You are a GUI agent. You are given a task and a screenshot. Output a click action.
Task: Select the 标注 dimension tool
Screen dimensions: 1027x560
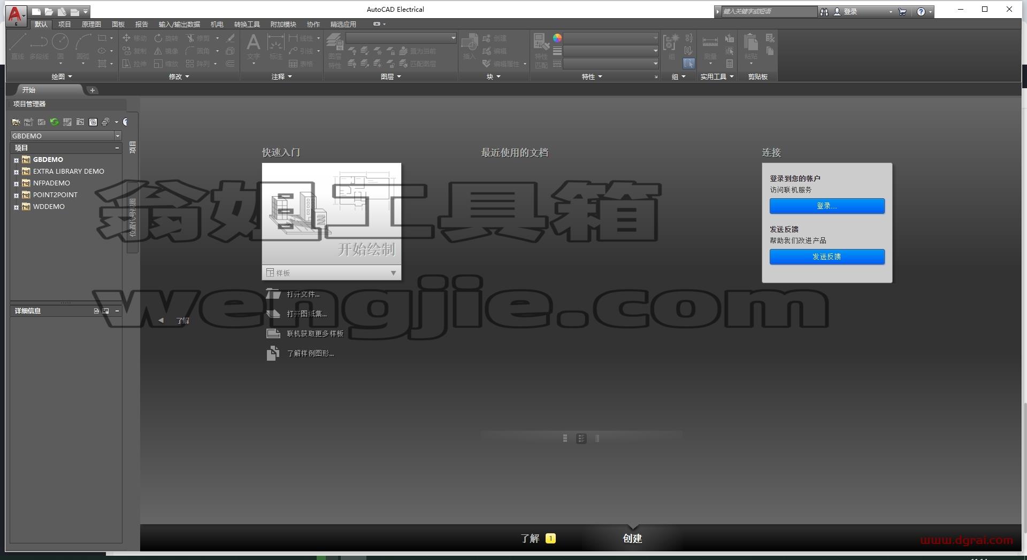click(x=275, y=46)
